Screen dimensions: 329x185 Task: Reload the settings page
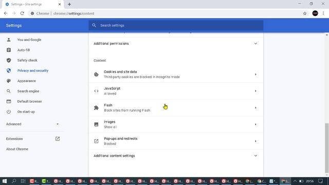(x=22, y=13)
